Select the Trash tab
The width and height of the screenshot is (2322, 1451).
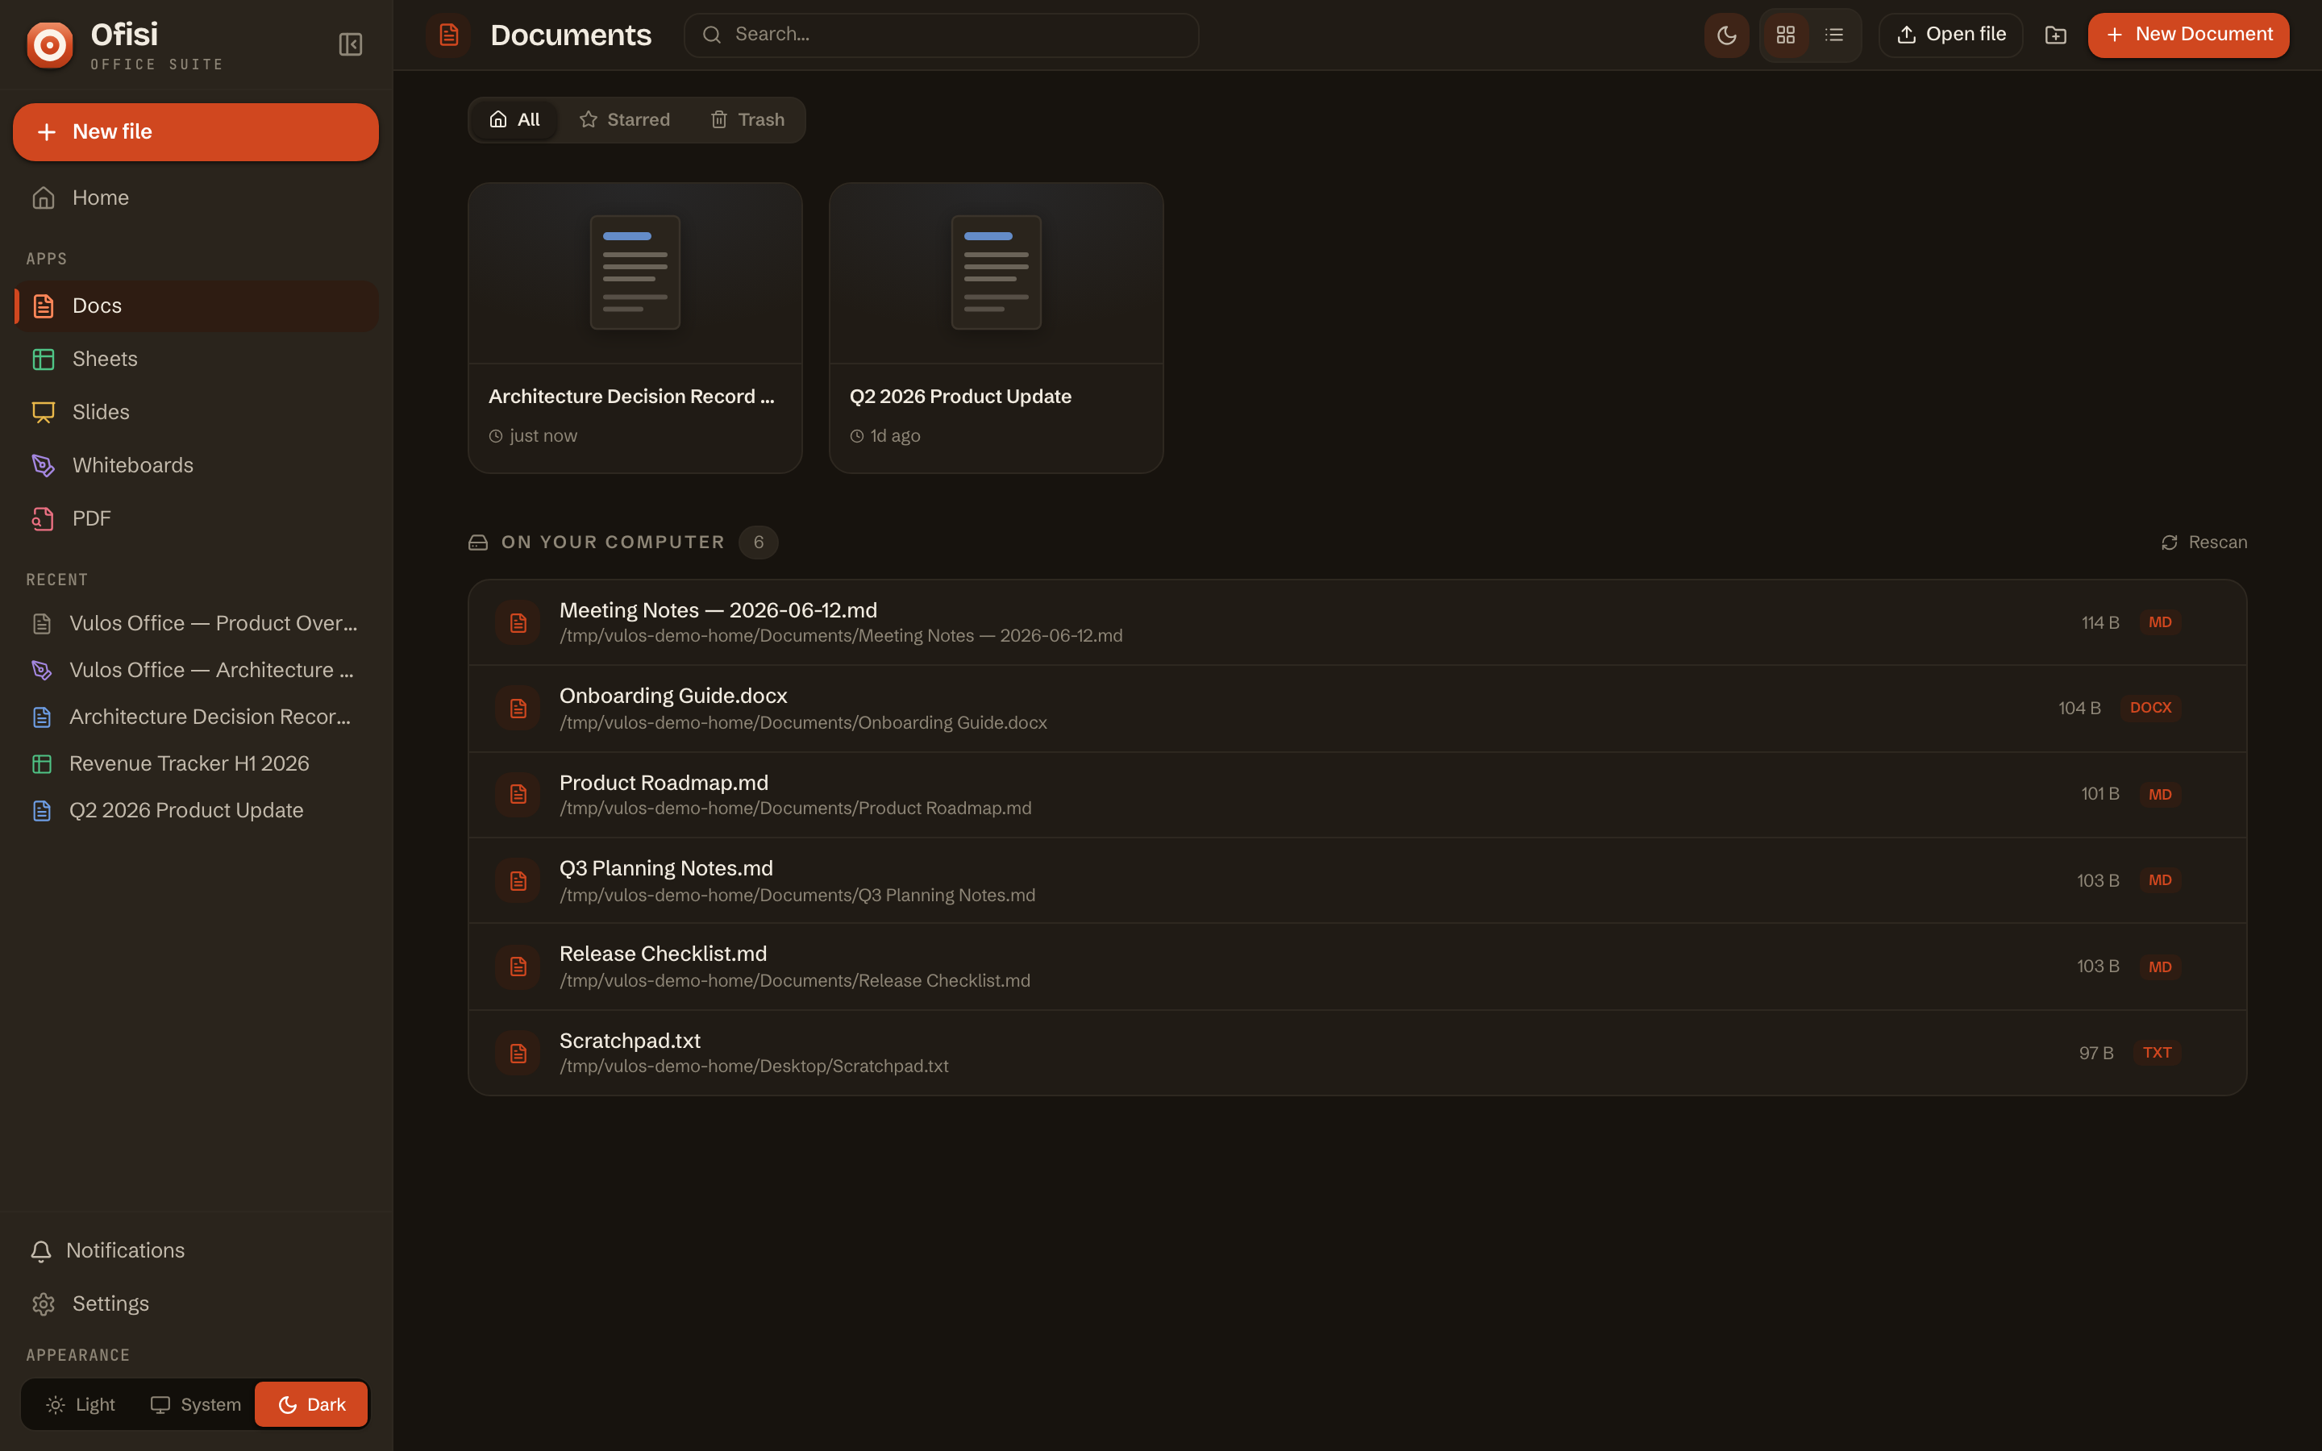tap(747, 120)
